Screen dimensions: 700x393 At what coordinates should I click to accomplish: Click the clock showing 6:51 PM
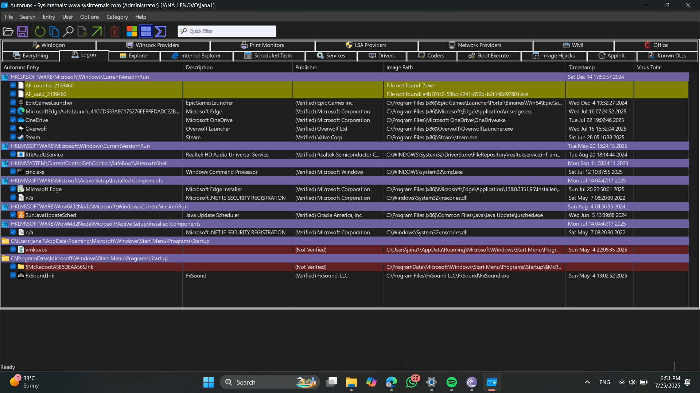point(667,382)
